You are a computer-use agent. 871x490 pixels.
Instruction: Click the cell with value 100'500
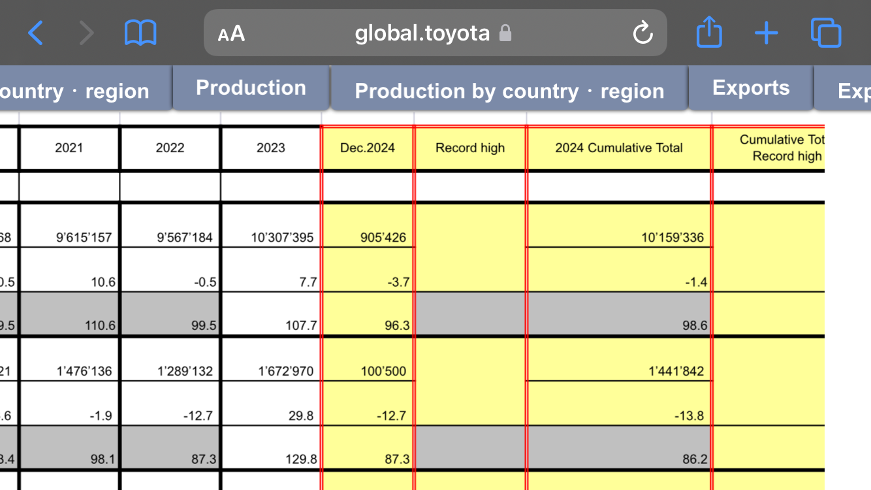tap(368, 359)
